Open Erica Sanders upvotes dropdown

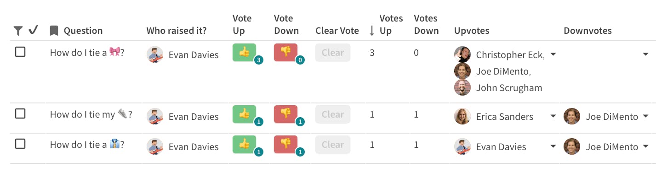[553, 116]
